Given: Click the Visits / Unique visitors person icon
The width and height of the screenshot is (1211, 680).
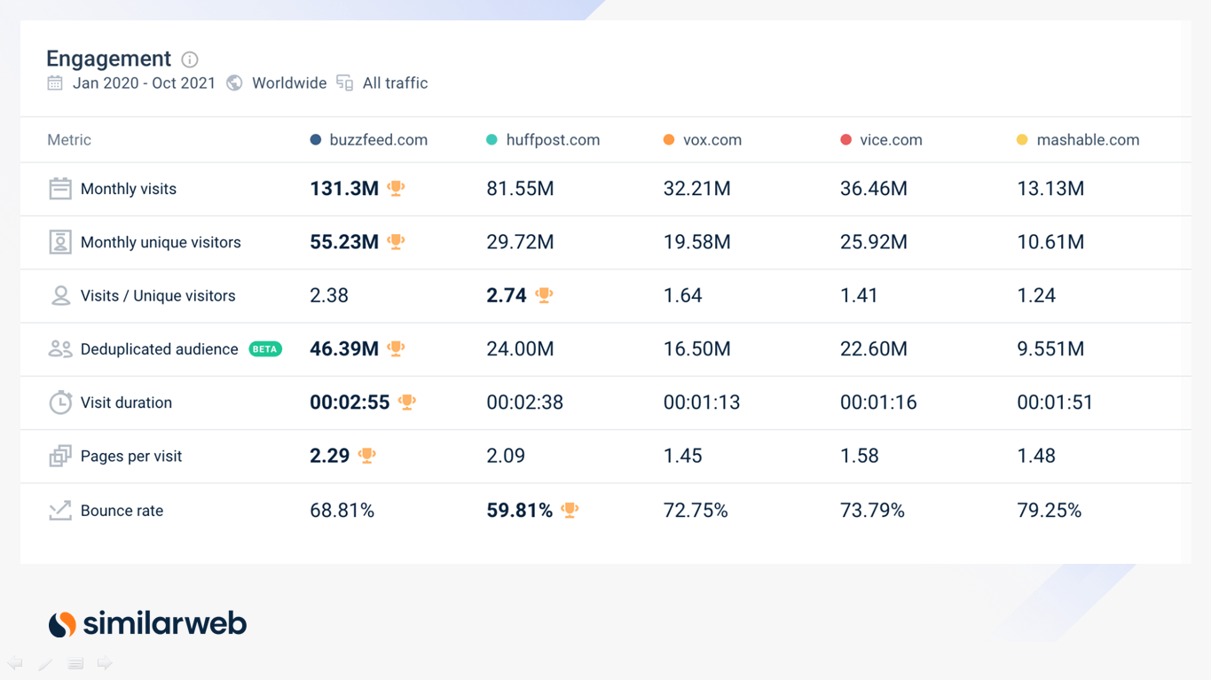Looking at the screenshot, I should (60, 296).
